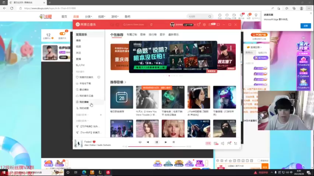
Task: Open the daily recommendation 28 calendar cover
Action: point(122,97)
